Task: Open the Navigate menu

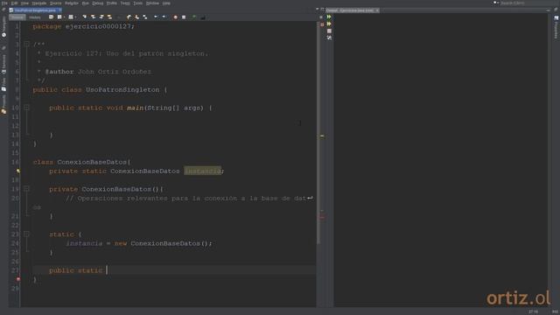Action: pyautogui.click(x=39, y=3)
